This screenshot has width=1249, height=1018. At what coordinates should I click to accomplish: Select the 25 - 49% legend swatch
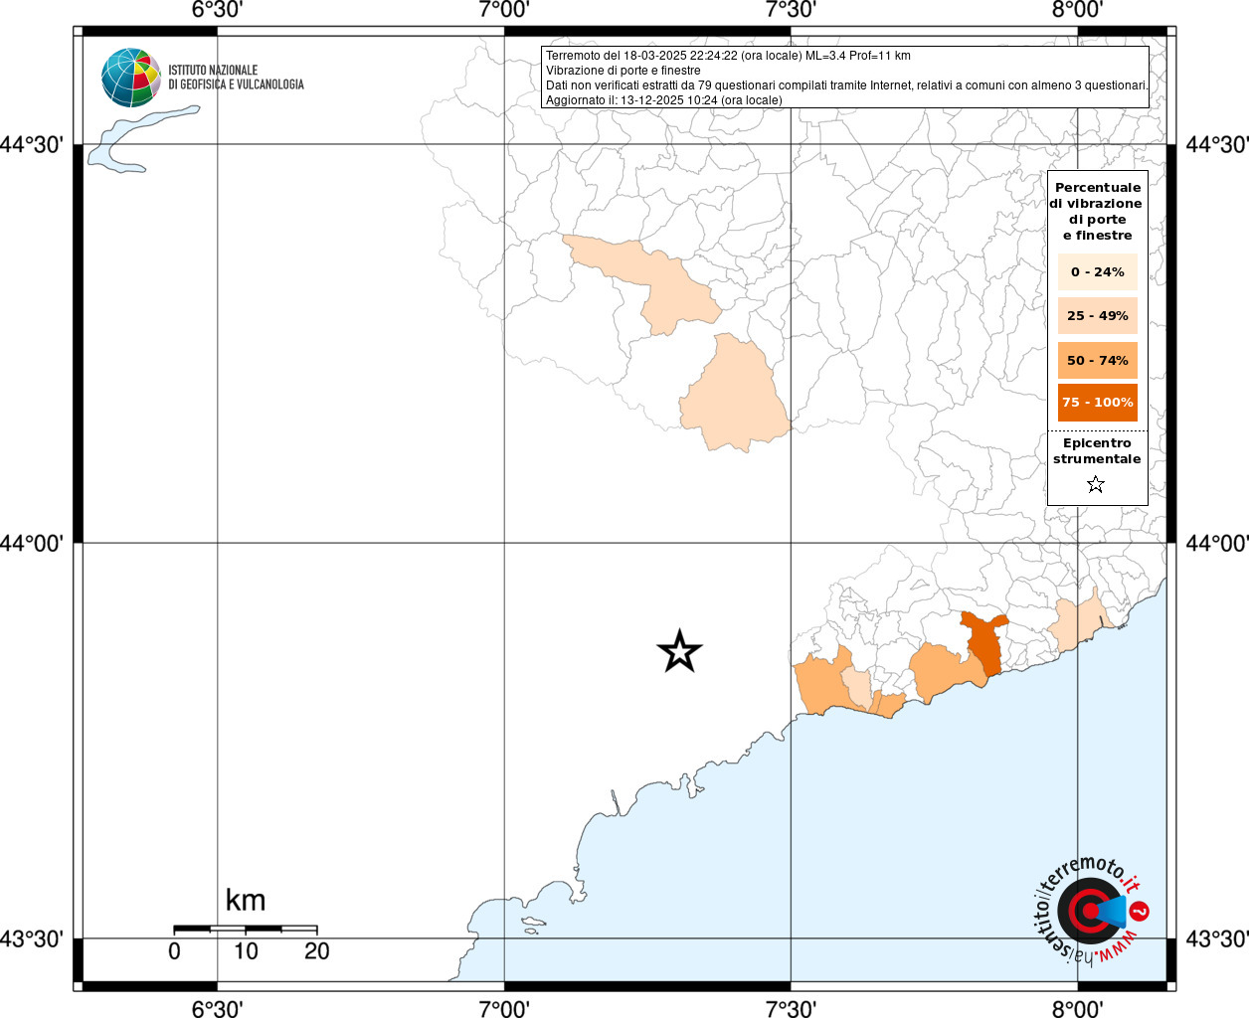1098,315
